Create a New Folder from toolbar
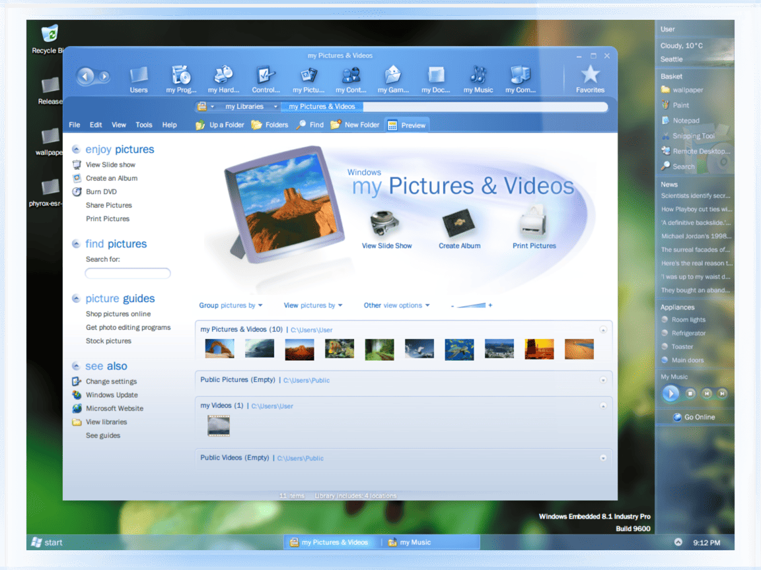 pos(355,125)
